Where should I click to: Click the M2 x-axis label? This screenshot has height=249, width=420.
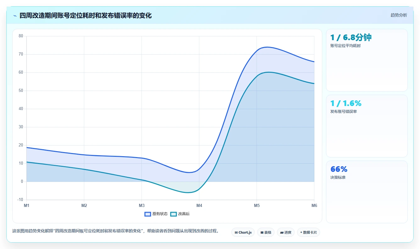[84, 206]
